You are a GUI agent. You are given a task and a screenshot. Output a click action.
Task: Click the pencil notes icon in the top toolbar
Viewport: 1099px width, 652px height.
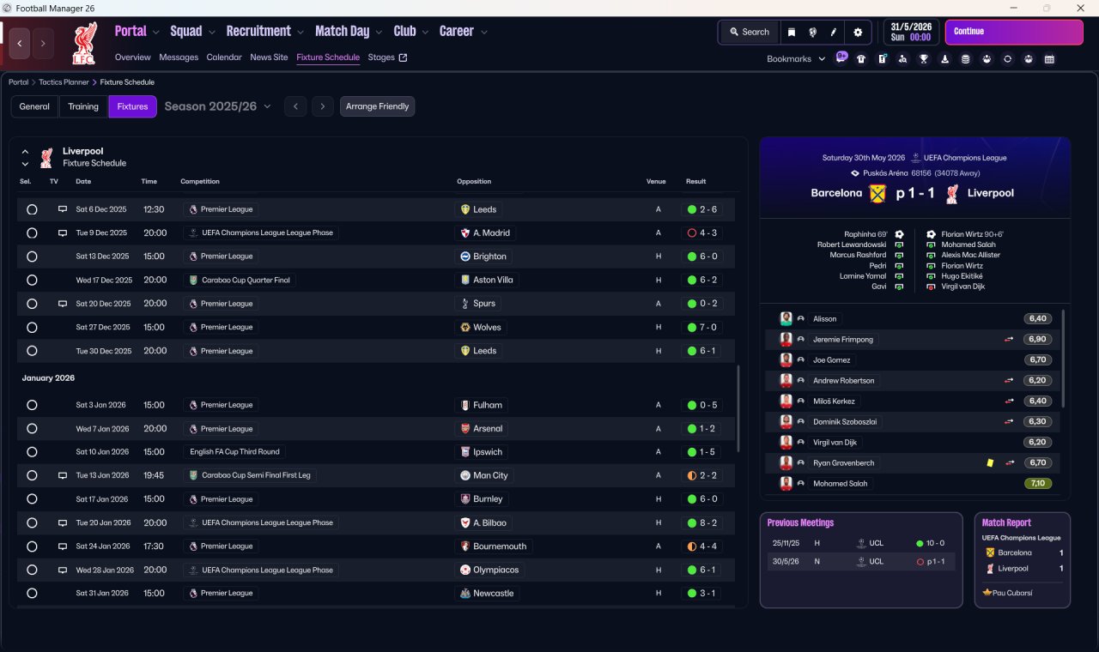click(x=834, y=32)
